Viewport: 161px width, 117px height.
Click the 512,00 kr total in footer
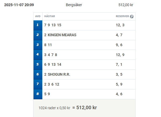pos(87,108)
